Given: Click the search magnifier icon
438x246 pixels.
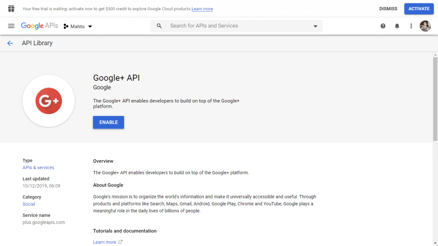Looking at the screenshot, I should click(x=159, y=26).
